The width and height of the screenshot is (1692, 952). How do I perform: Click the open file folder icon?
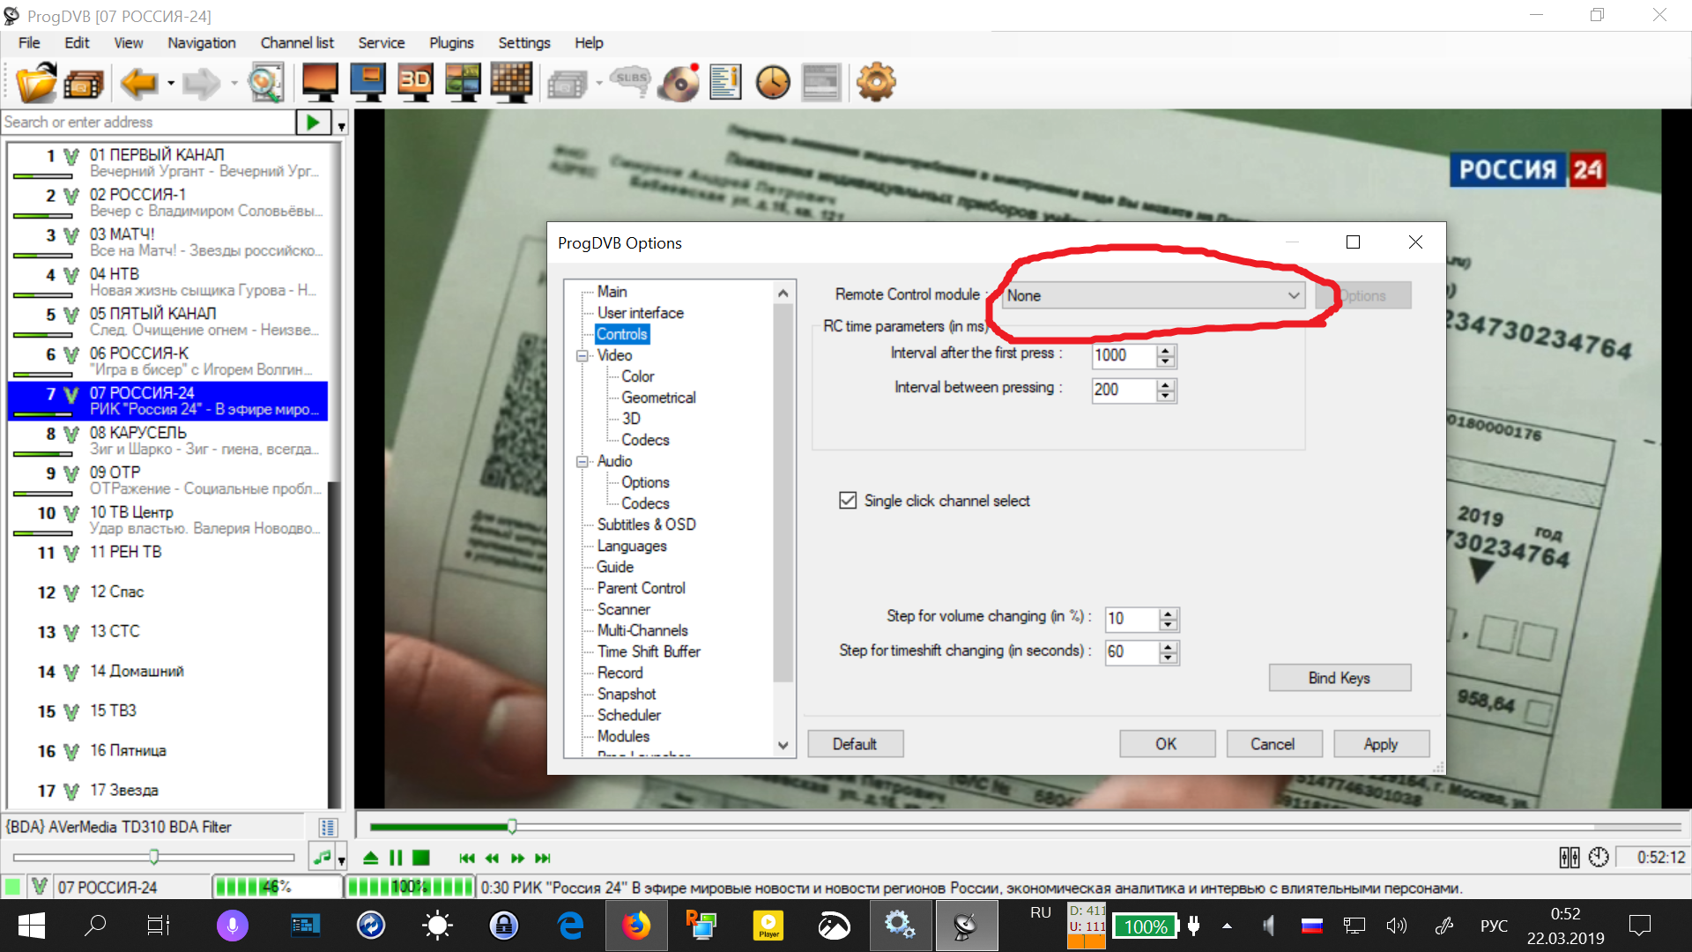[36, 83]
